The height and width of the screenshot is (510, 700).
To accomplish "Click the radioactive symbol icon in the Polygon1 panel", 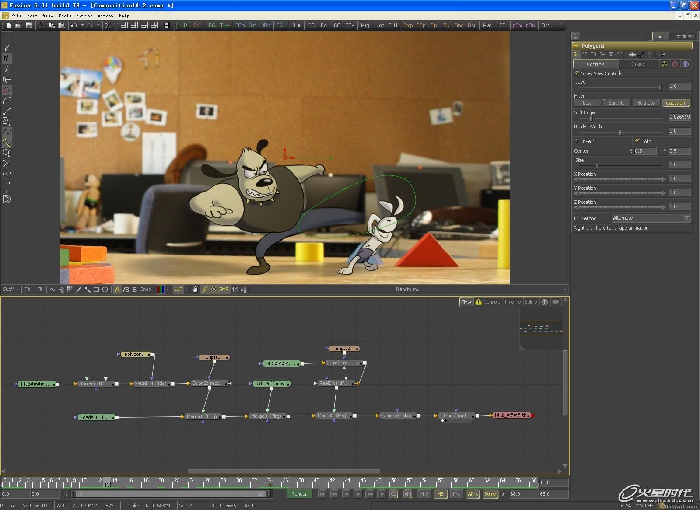I will [665, 64].
